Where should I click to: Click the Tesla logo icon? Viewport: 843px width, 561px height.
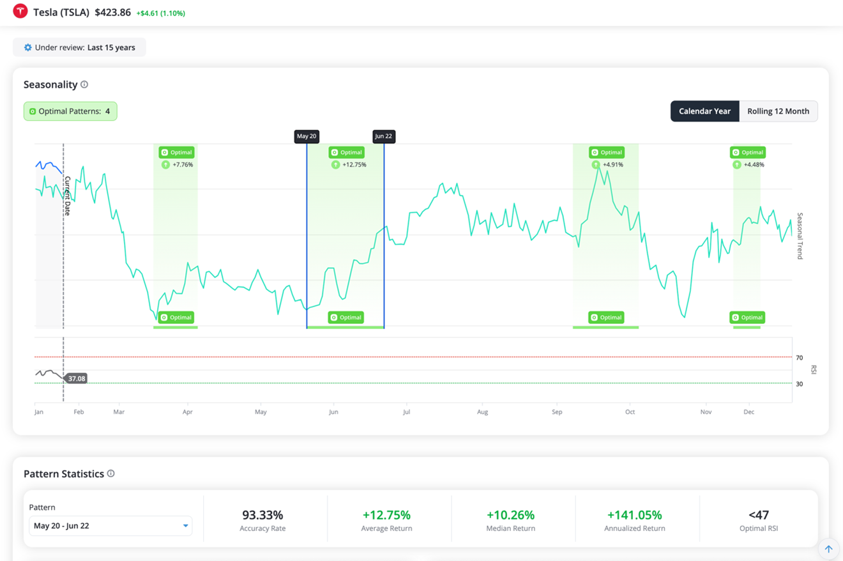pos(20,12)
